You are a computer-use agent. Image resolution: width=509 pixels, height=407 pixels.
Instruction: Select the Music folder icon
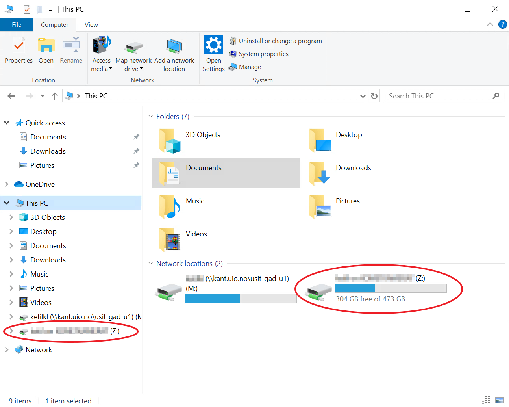[x=170, y=207]
